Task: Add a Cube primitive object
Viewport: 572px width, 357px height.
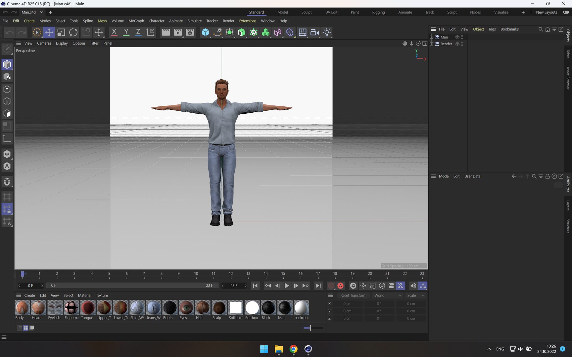Action: pyautogui.click(x=205, y=32)
